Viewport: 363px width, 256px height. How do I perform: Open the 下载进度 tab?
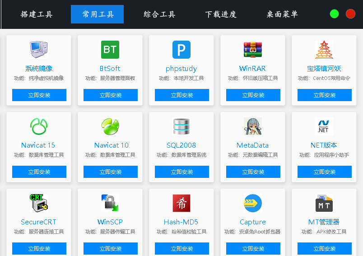coord(221,14)
